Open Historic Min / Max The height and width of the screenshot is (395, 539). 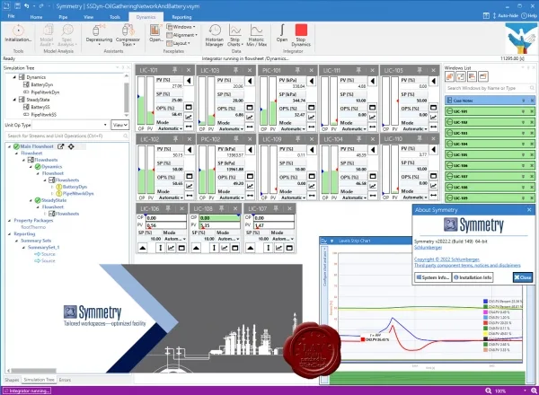coord(256,35)
